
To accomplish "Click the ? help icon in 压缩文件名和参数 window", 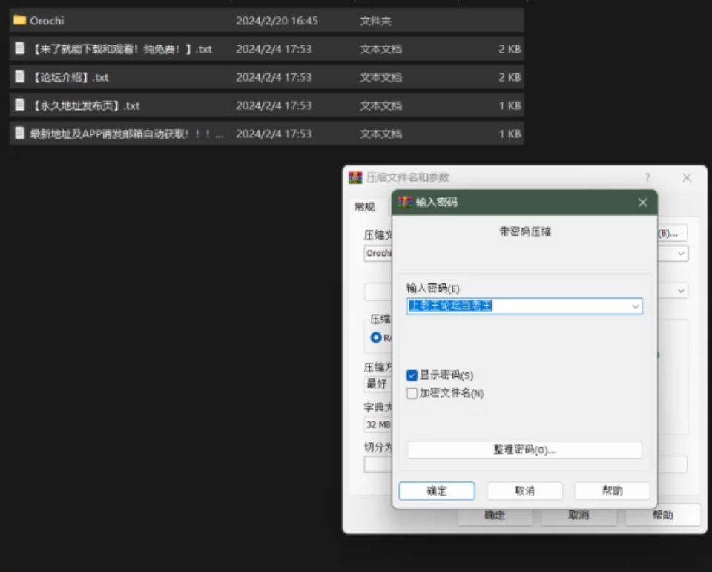I will (x=647, y=177).
